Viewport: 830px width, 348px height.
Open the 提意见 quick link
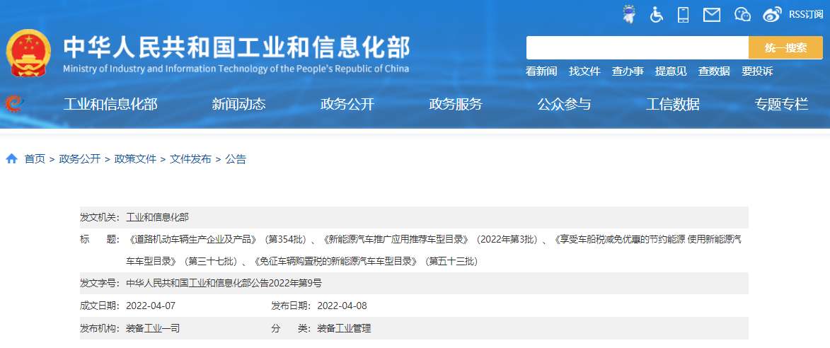click(671, 71)
